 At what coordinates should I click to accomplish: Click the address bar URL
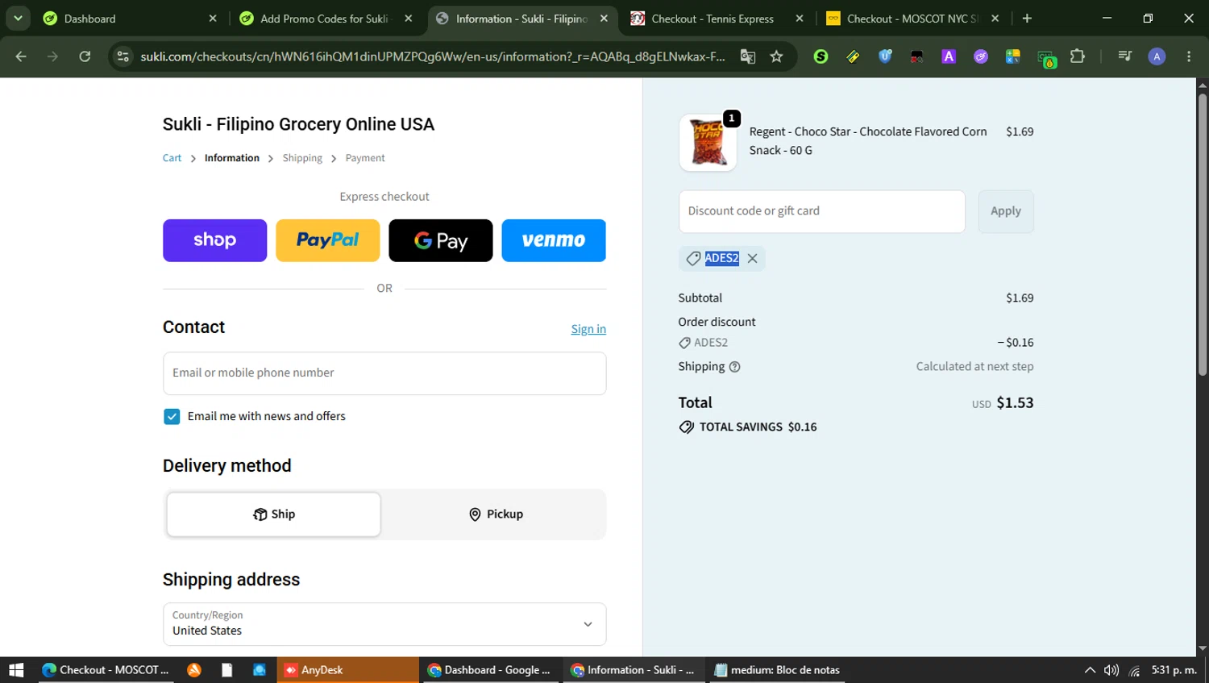point(432,56)
